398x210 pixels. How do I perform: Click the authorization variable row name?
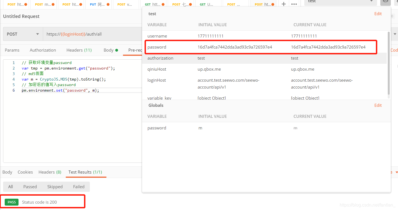(160, 58)
